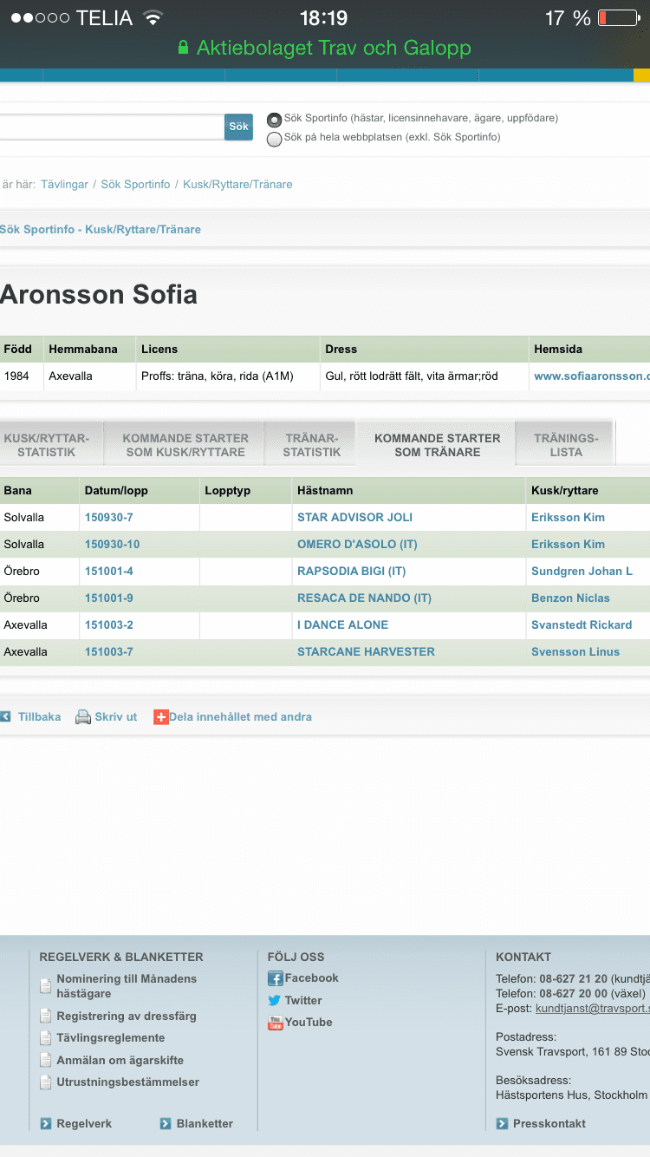
Task: Select Sök på hela webbplatsen radio button
Action: [275, 139]
